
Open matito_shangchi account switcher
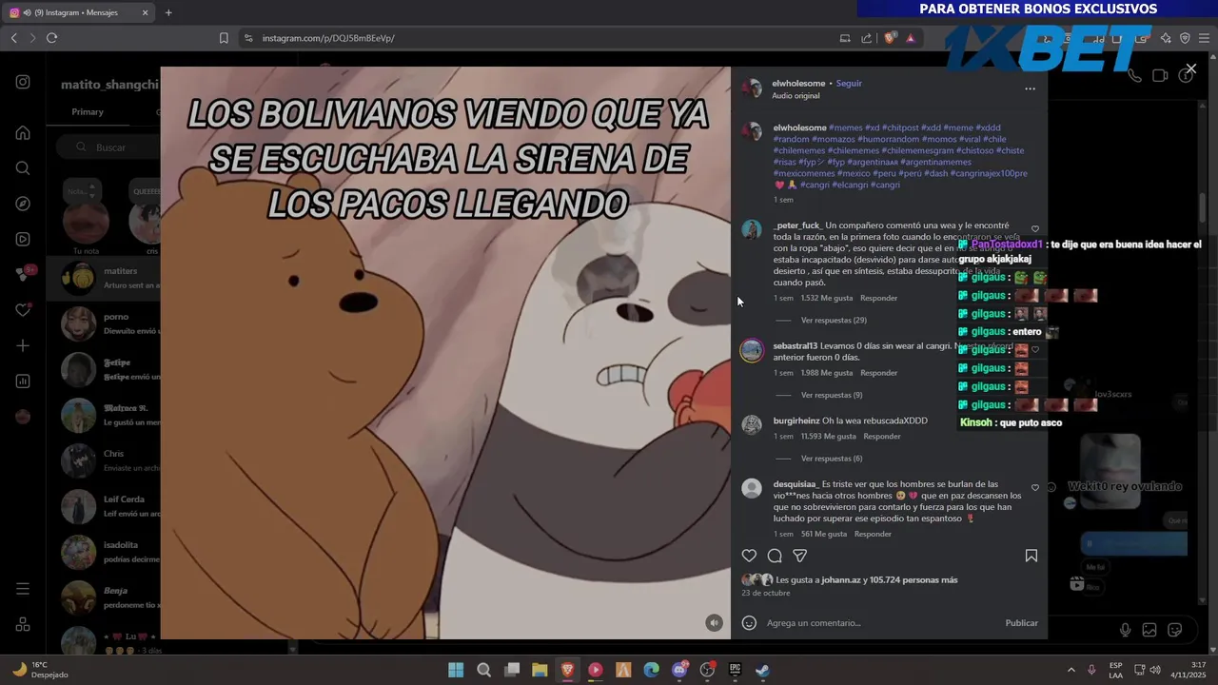pyautogui.click(x=109, y=85)
